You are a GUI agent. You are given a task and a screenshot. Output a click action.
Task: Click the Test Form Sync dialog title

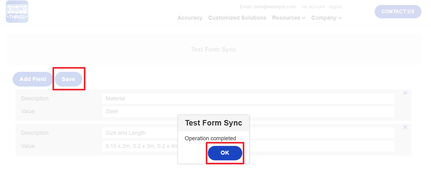point(214,123)
